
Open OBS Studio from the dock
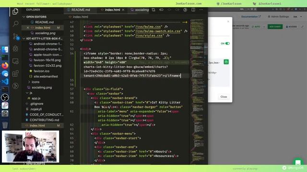(x=5, y=97)
